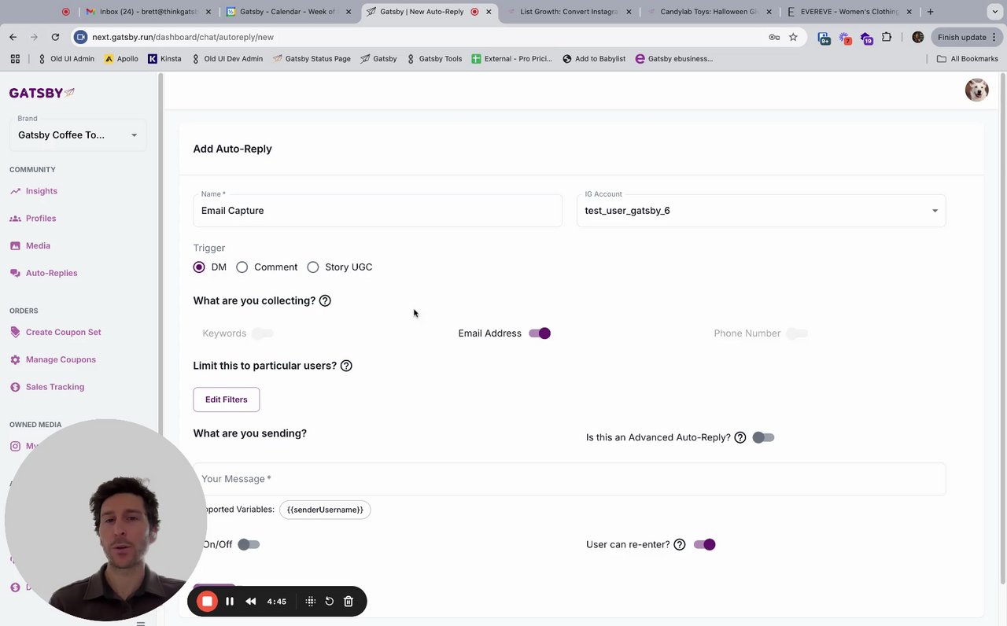The height and width of the screenshot is (626, 1007).
Task: Disable User can re-enter switch
Action: 705,544
